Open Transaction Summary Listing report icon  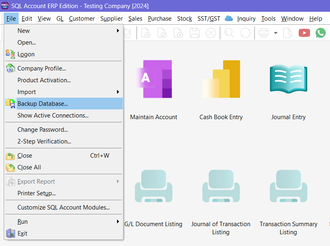[288, 186]
